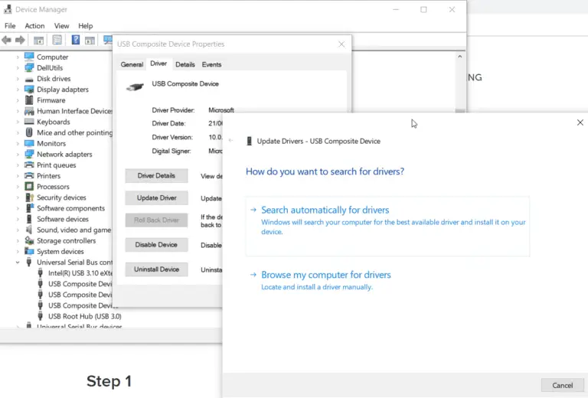Collapse the Universal Serial Bus controllers node
The width and height of the screenshot is (588, 398).
tap(18, 263)
